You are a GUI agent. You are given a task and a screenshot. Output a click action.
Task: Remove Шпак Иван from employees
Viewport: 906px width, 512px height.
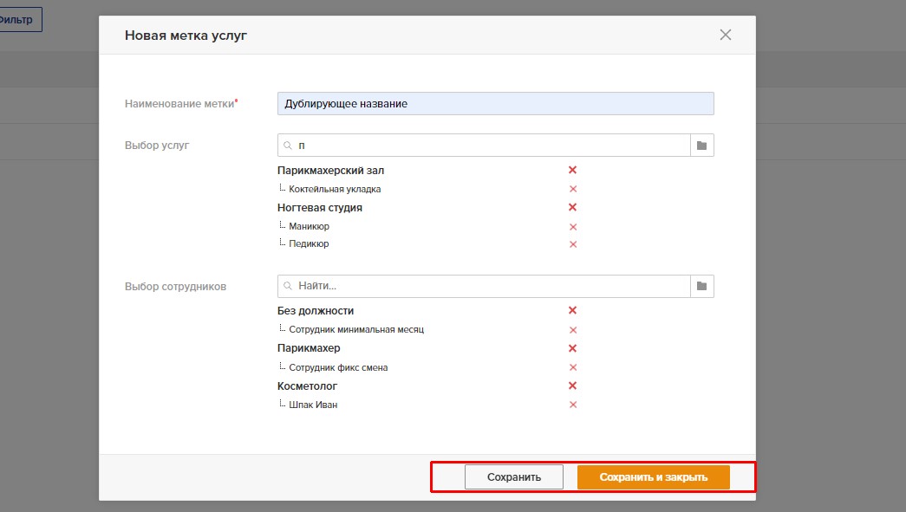click(x=572, y=405)
